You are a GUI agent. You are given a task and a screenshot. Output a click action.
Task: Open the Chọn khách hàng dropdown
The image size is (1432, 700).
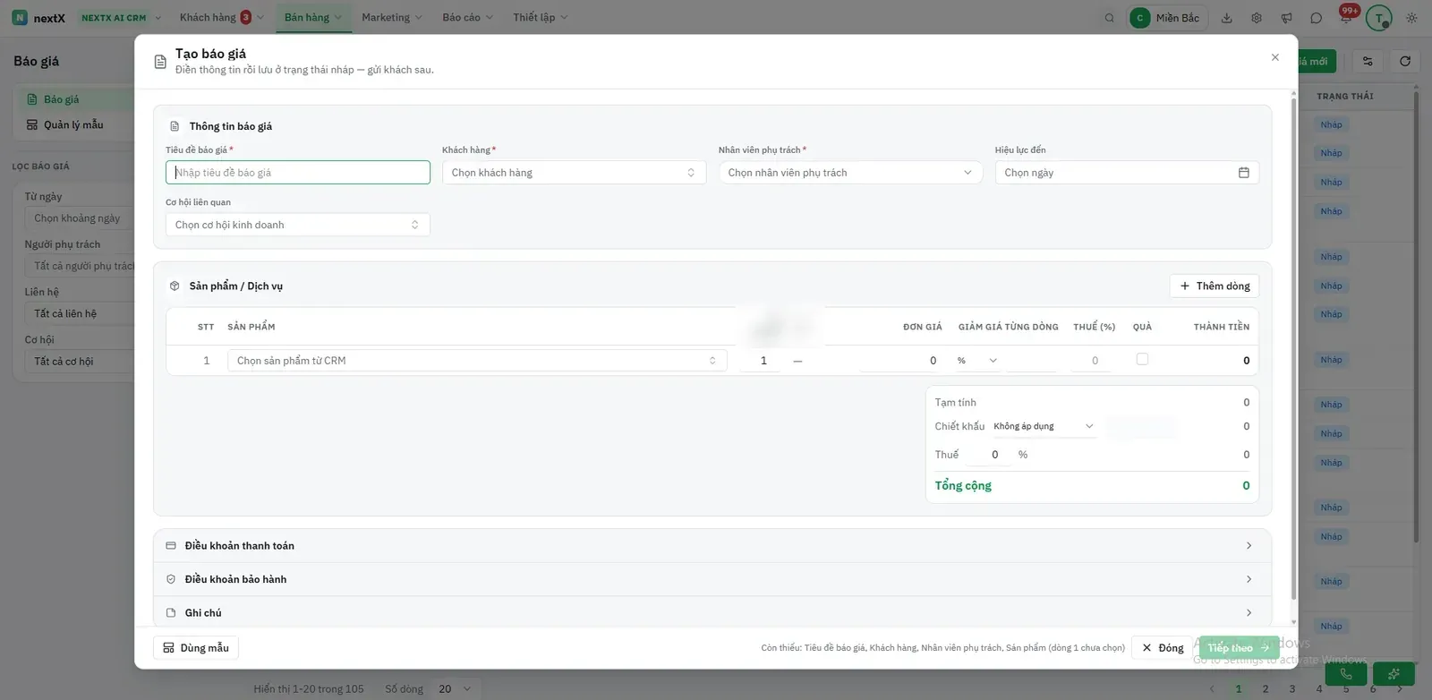pyautogui.click(x=574, y=173)
